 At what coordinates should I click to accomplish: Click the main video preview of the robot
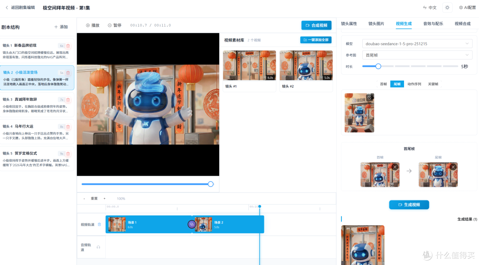[x=148, y=104]
